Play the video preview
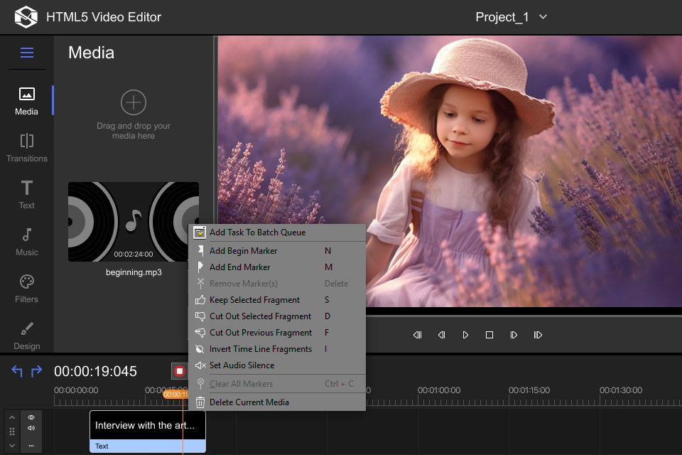 (465, 335)
